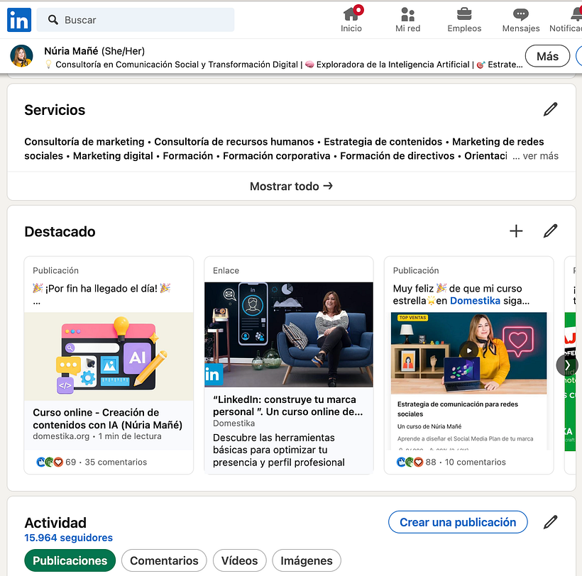This screenshot has width=582, height=576.
Task: Click the LinkedIn logo icon
Action: pyautogui.click(x=18, y=20)
